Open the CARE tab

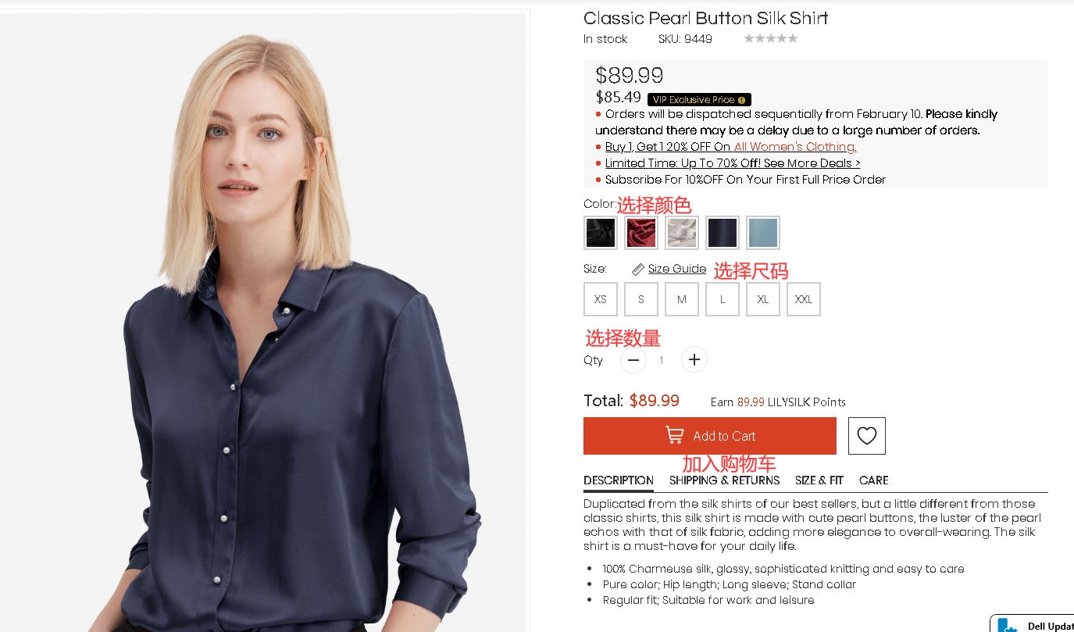tap(874, 480)
